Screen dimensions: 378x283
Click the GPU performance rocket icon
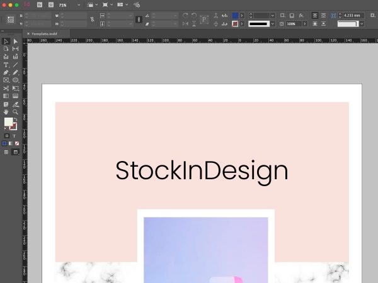coord(137,4)
